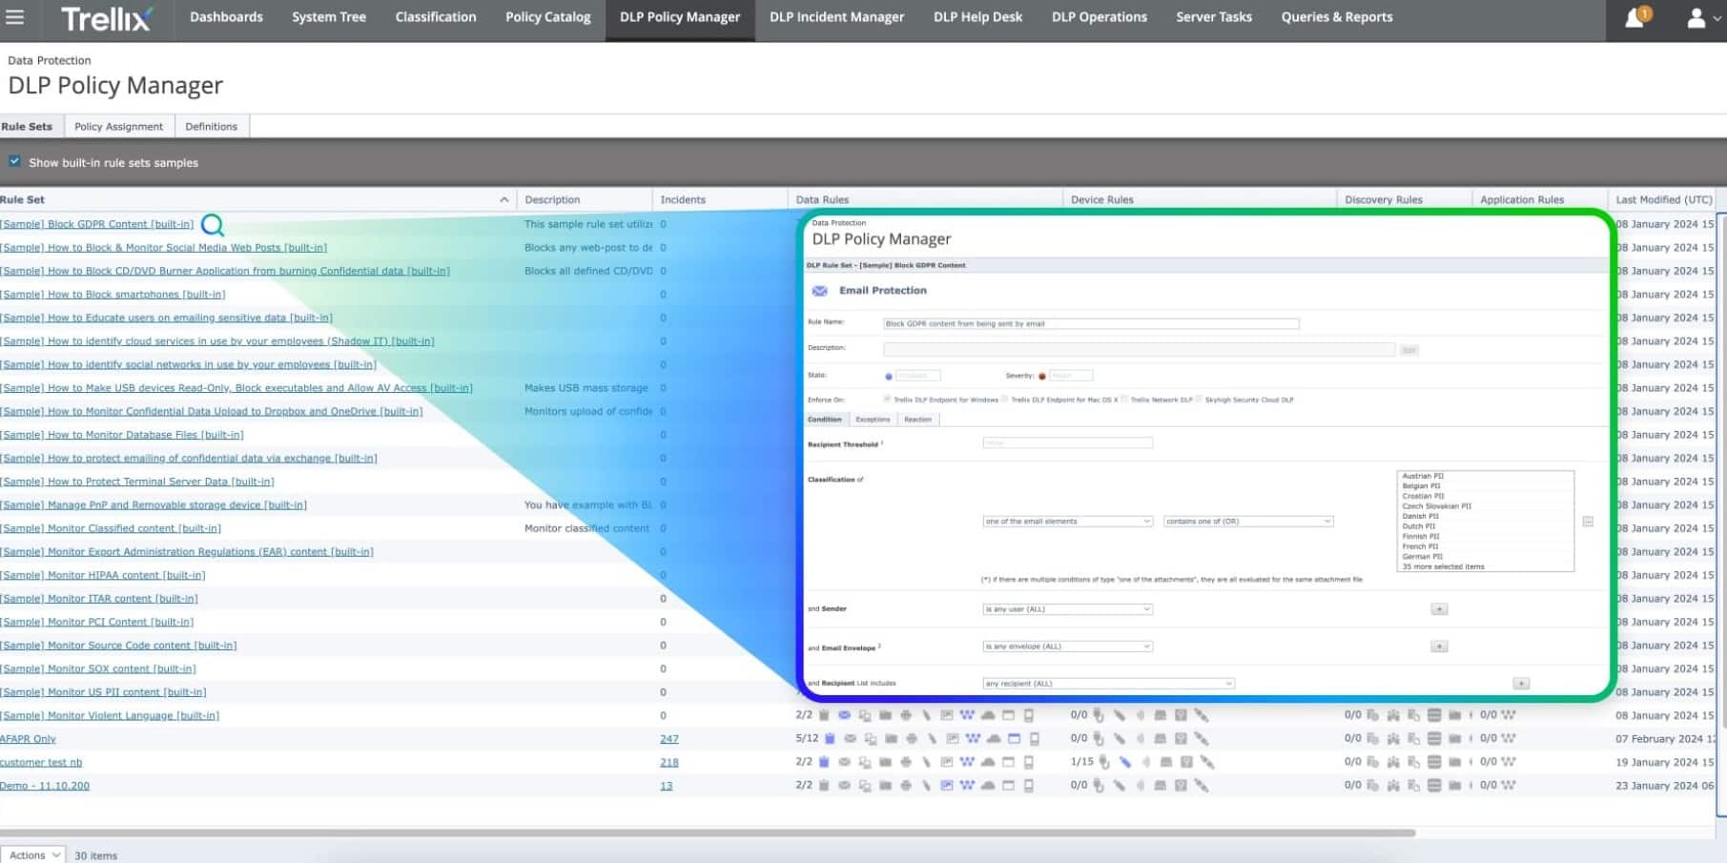This screenshot has width=1727, height=863.
Task: Toggle Trellix DLP Endpoint for Mac OS X checkbox
Action: point(1004,399)
